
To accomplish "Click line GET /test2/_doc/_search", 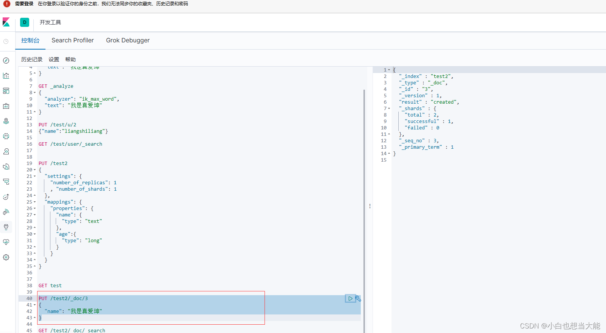I will [72, 330].
